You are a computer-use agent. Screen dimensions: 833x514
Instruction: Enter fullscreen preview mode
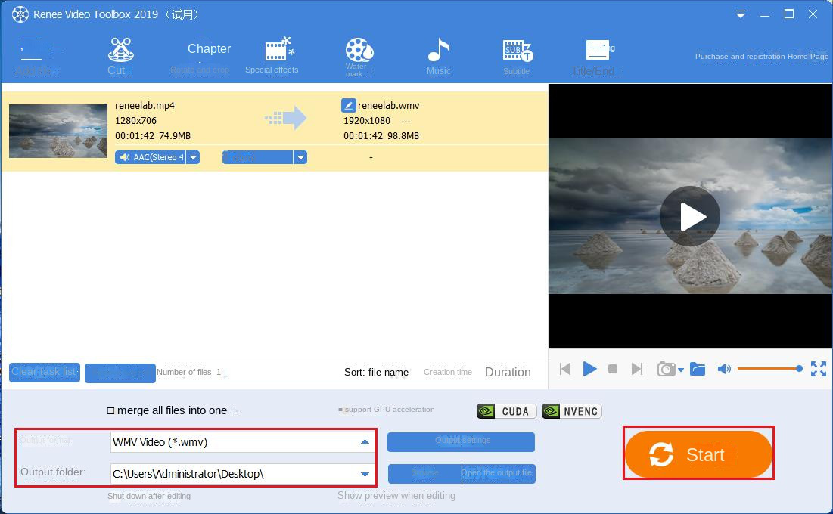(819, 369)
